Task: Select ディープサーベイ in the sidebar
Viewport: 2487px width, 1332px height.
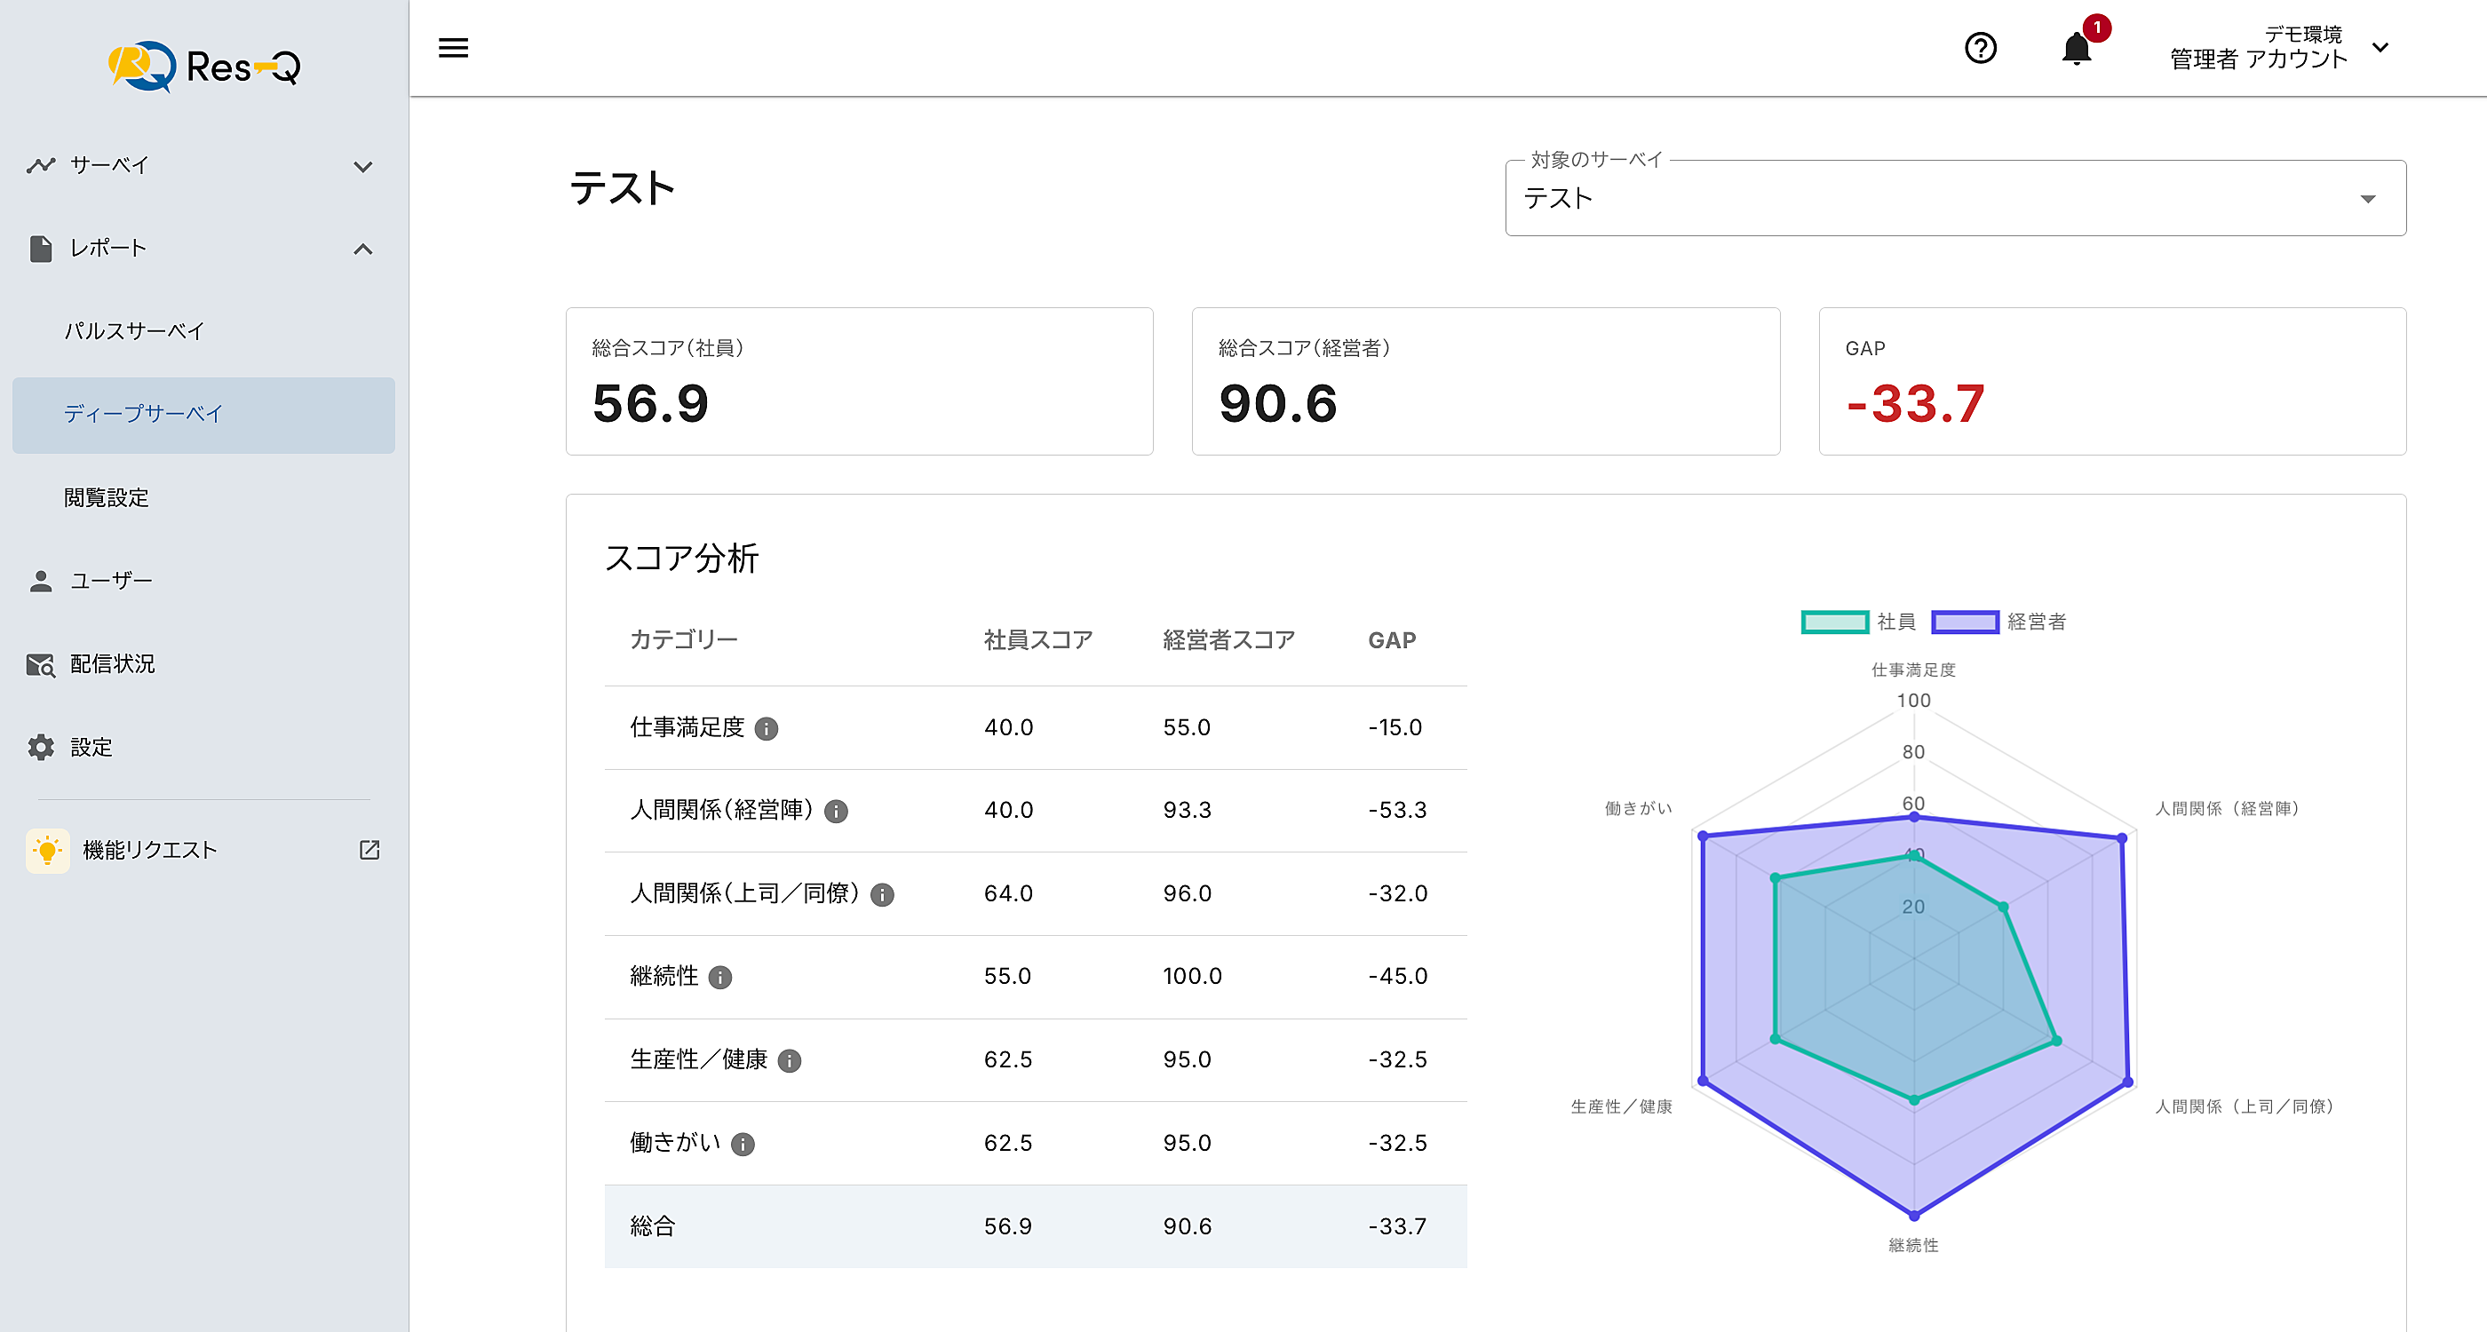Action: click(x=143, y=414)
